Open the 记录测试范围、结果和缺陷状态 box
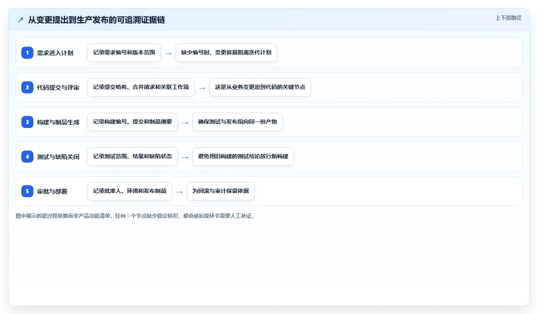Screen dimensions: 538x314 click(x=132, y=157)
